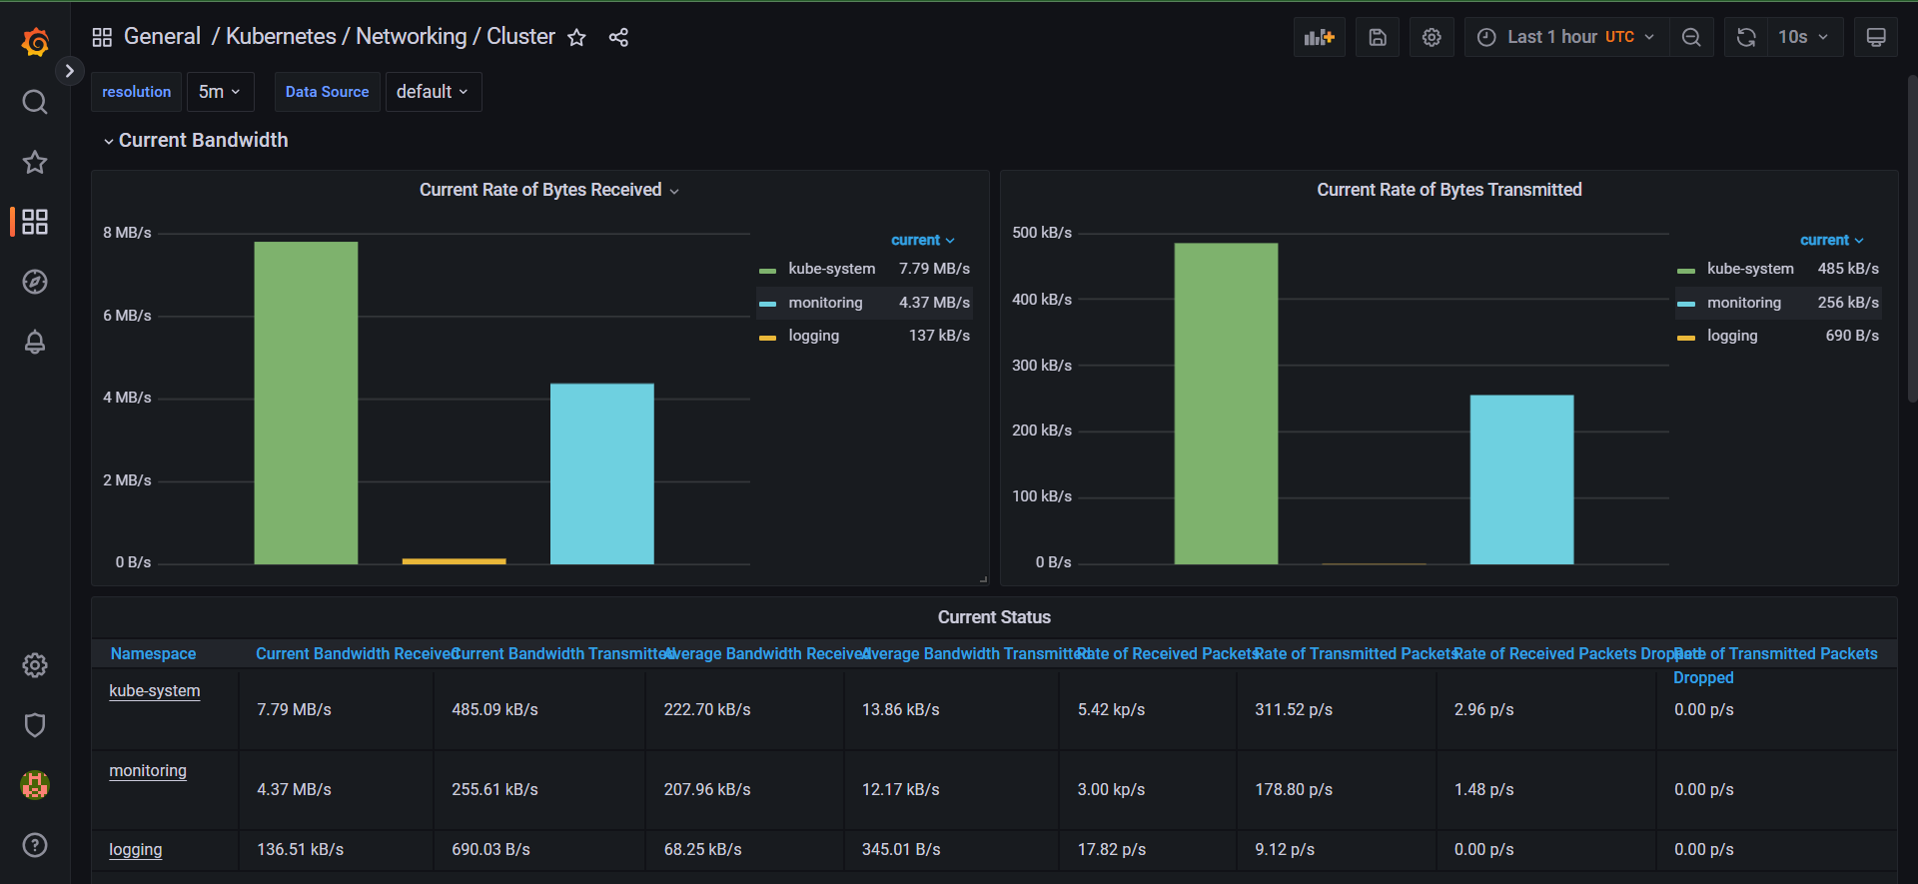
Task: Go to General folder breadcrumb
Action: 162,37
